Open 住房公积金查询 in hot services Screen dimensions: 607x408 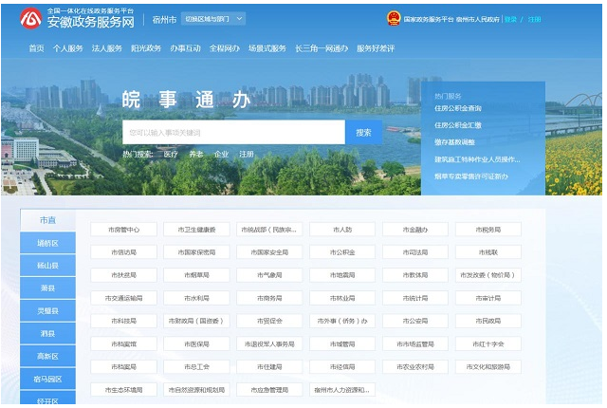coord(458,109)
